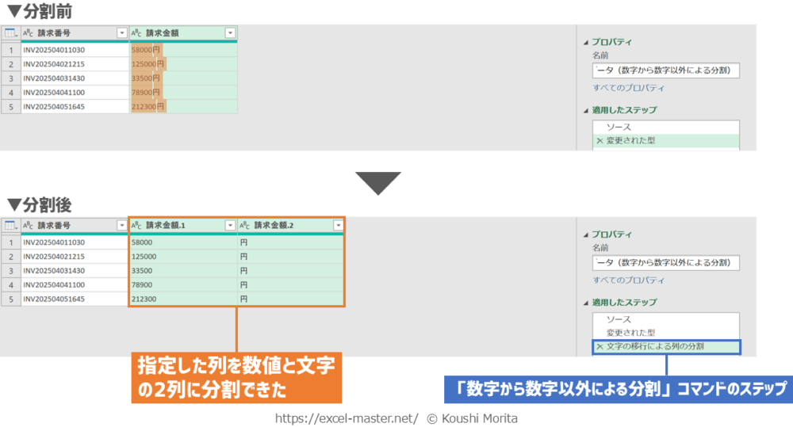Select 請求金額 column header

183,32
